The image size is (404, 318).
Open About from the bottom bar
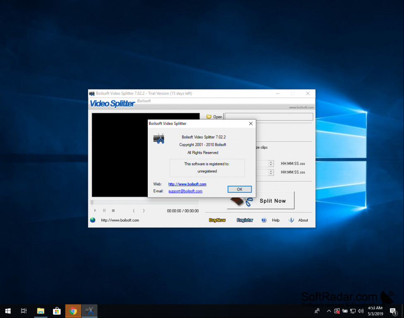pyautogui.click(x=303, y=220)
